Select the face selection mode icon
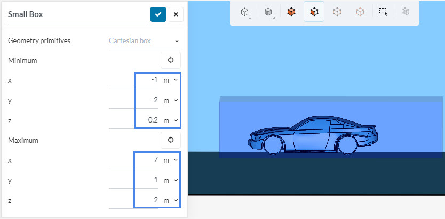This screenshot has width=445, height=219. click(x=314, y=12)
